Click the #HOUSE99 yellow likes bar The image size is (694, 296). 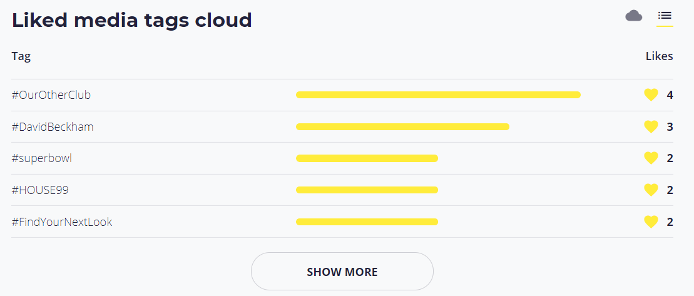(x=367, y=190)
